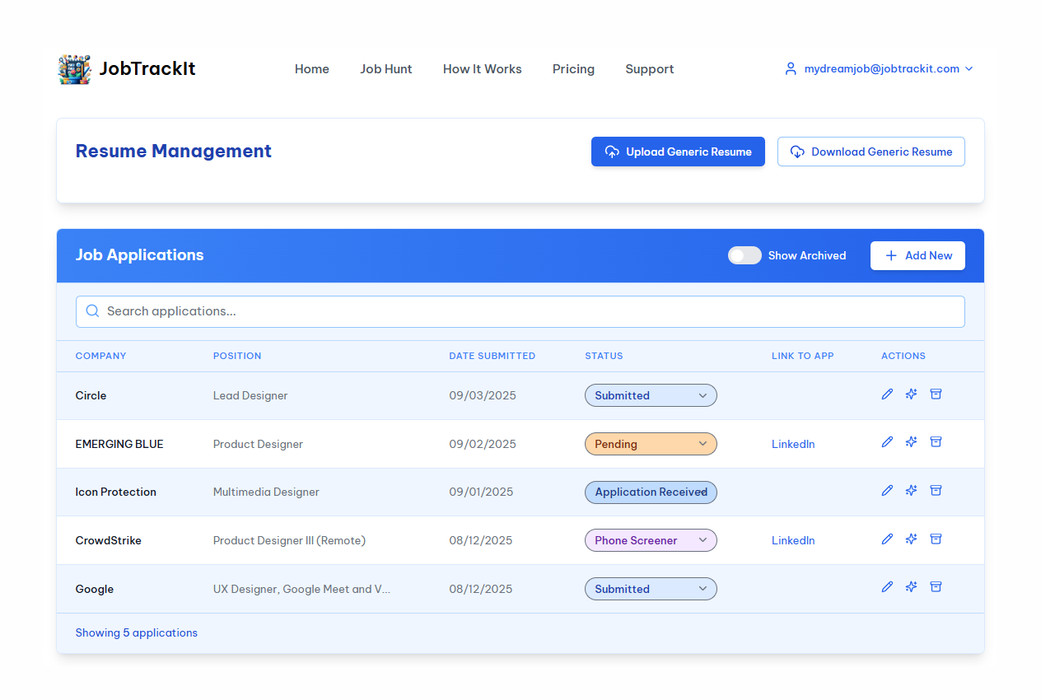Archive the CrowdStrike application

click(936, 539)
